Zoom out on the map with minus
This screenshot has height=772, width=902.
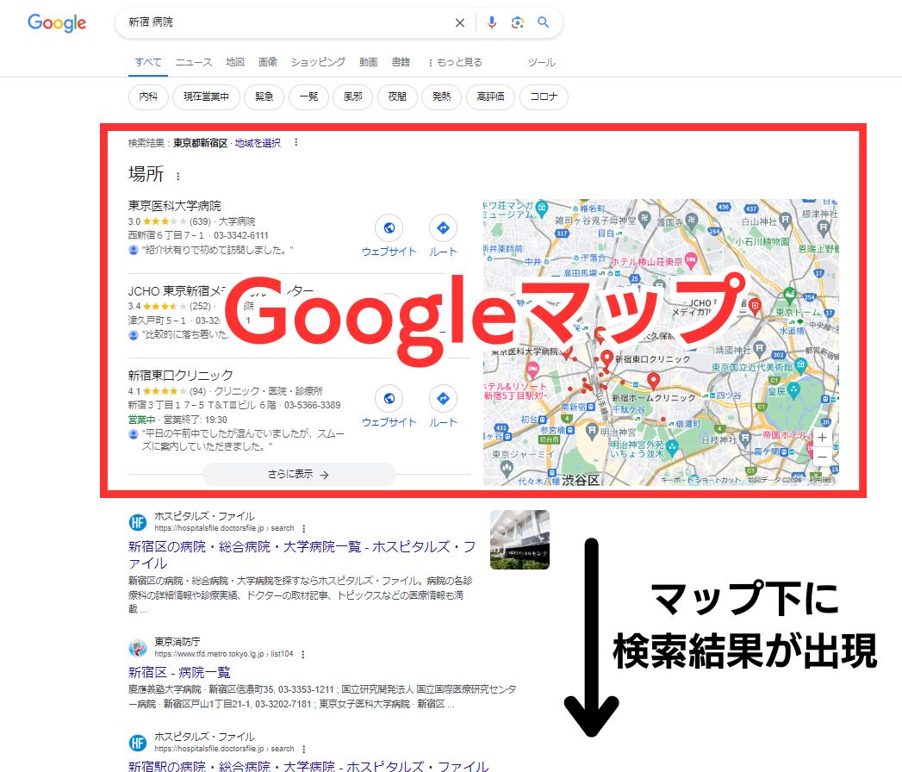pos(822,457)
